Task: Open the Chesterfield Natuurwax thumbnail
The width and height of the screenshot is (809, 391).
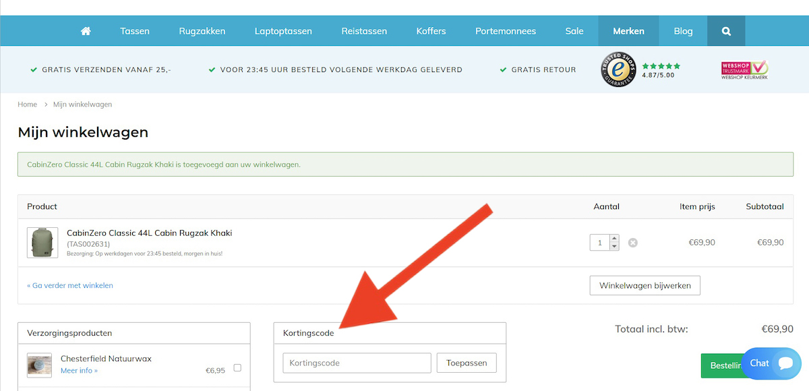Action: click(x=39, y=365)
